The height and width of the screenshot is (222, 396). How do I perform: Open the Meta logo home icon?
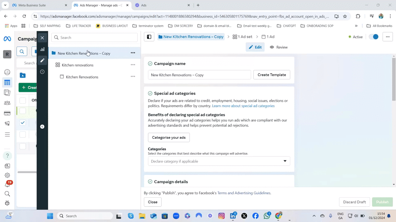[7, 39]
